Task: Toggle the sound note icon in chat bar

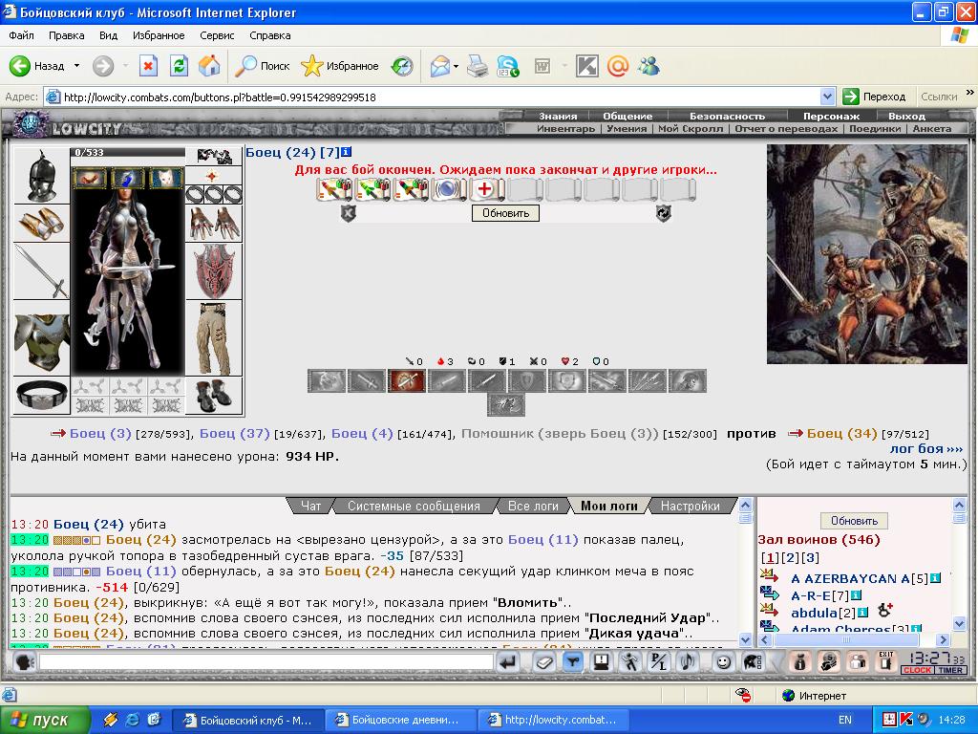Action: [688, 661]
